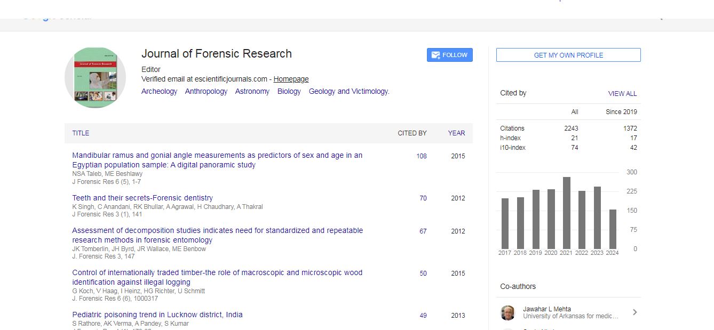This screenshot has width=714, height=330.
Task: Expand the Jawahar L Mehta co-author chevron
Action: point(634,312)
